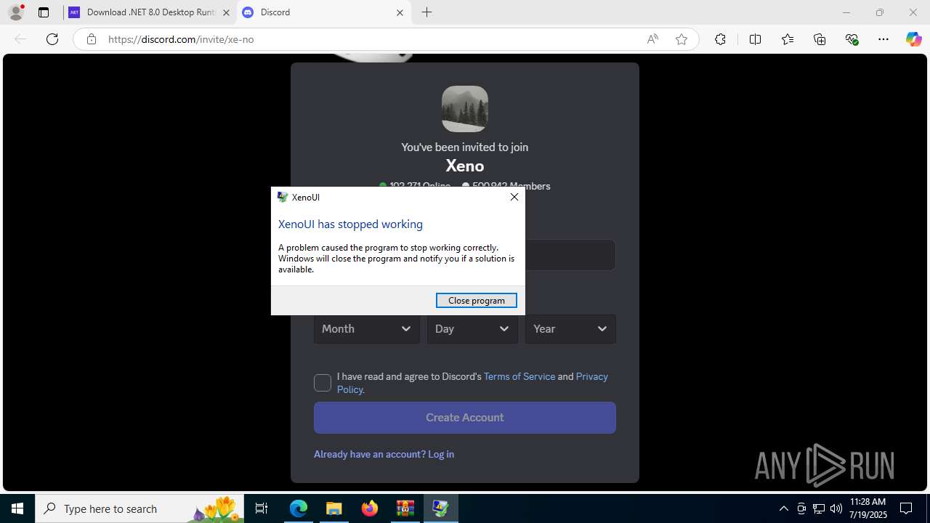930x523 pixels.
Task: Click the Xeno server avatar image
Action: pos(465,109)
